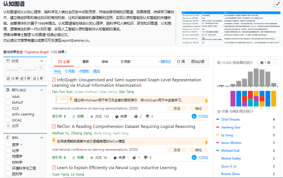Click the search icon in time filter
Viewport: 283px width, 178px height.
pyautogui.click(x=41, y=68)
